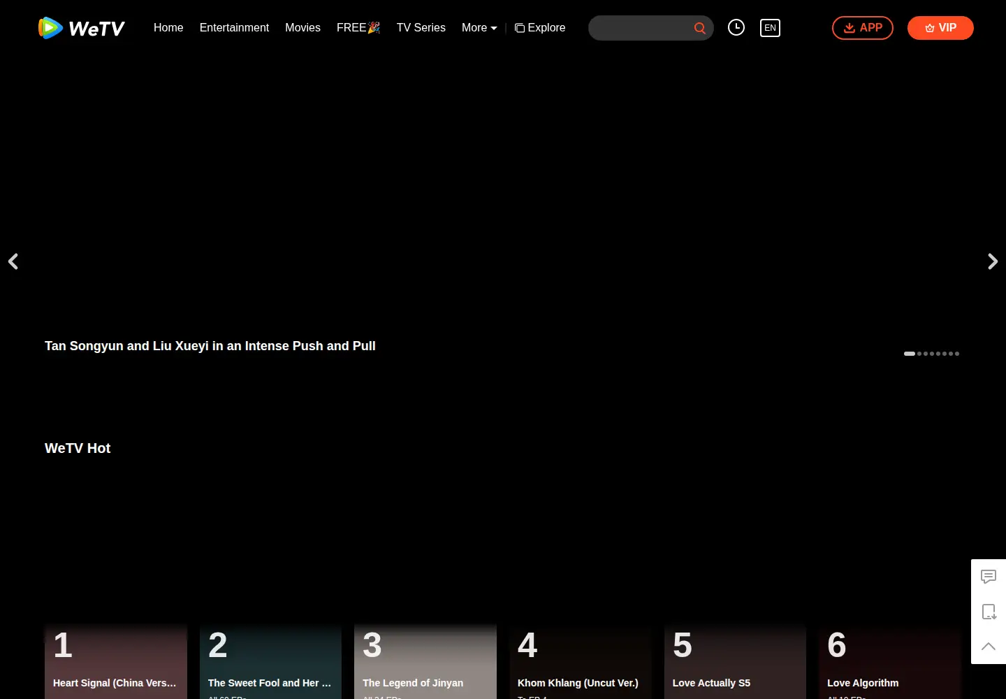Image resolution: width=1006 pixels, height=699 pixels.
Task: Advance to the next banner slide
Action: click(993, 261)
